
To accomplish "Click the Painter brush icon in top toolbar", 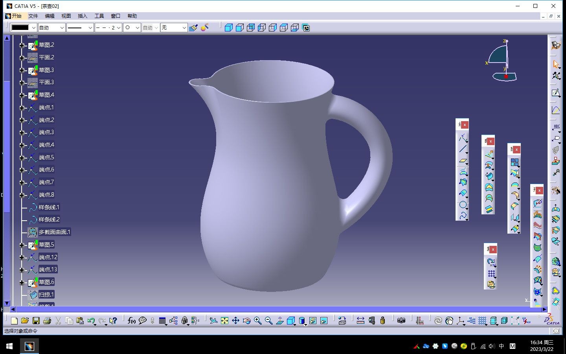I will click(x=193, y=28).
